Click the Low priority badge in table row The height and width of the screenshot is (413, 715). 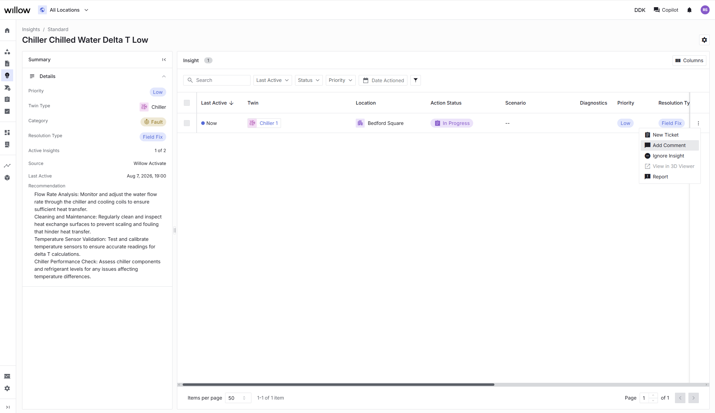click(625, 123)
